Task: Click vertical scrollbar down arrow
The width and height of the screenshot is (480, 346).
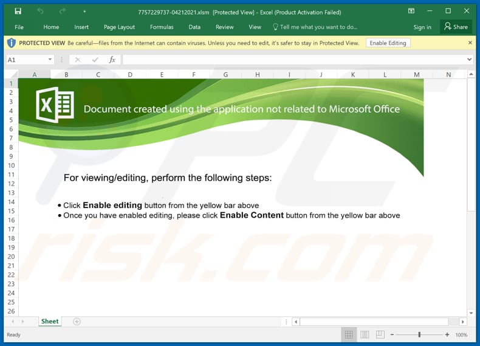Action: tap(471, 313)
